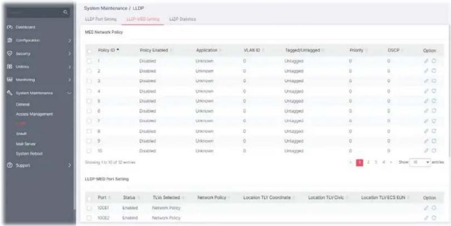Edit policy ID 2 with pencil icon
The image size is (451, 226).
click(x=427, y=70)
